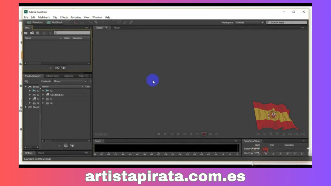This screenshot has width=331, height=186.
Task: Open the Favorites menu
Action: pyautogui.click(x=76, y=17)
